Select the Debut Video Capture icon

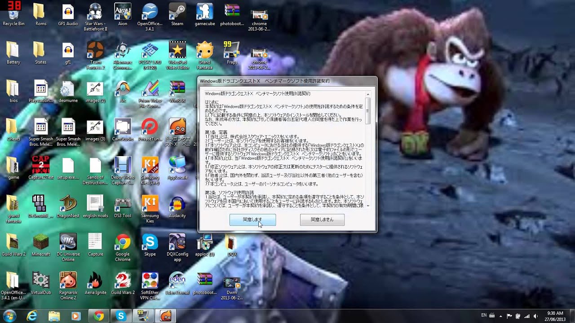(x=123, y=171)
